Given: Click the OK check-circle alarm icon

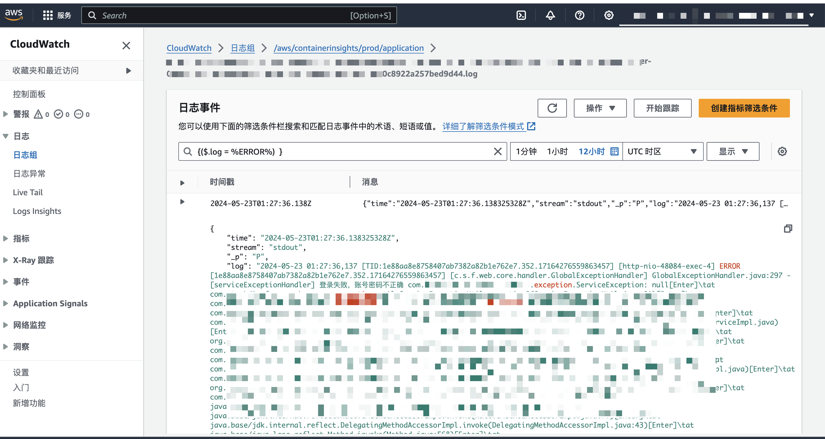Looking at the screenshot, I should [x=58, y=114].
